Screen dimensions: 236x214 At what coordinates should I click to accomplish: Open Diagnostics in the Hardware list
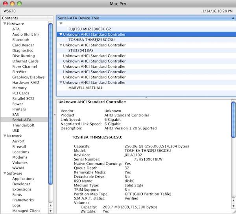(22, 50)
